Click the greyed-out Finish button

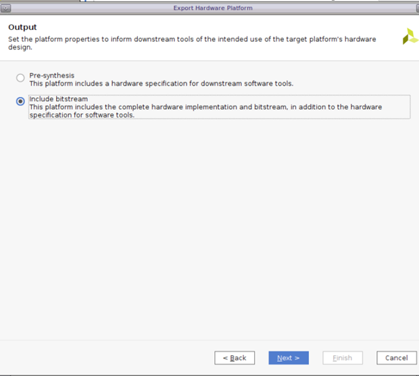coord(342,358)
